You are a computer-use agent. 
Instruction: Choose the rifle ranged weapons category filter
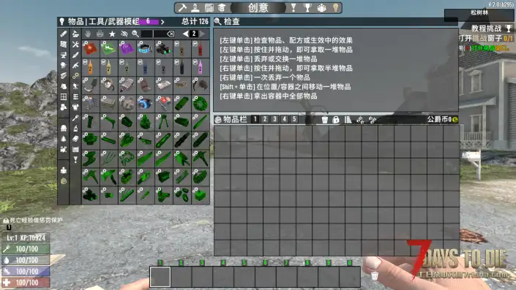click(x=75, y=65)
